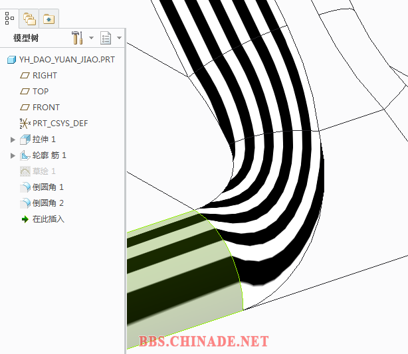Select the hidden 草绘 1 sketch
The height and width of the screenshot is (354, 408).
pos(44,171)
